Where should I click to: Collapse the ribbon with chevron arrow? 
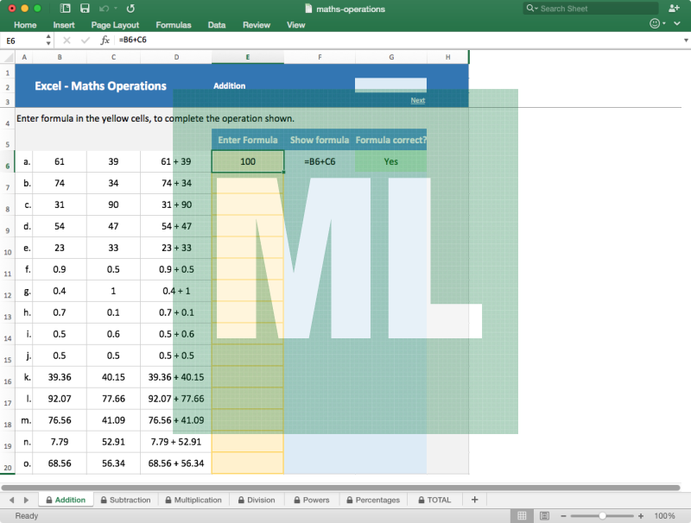click(679, 25)
